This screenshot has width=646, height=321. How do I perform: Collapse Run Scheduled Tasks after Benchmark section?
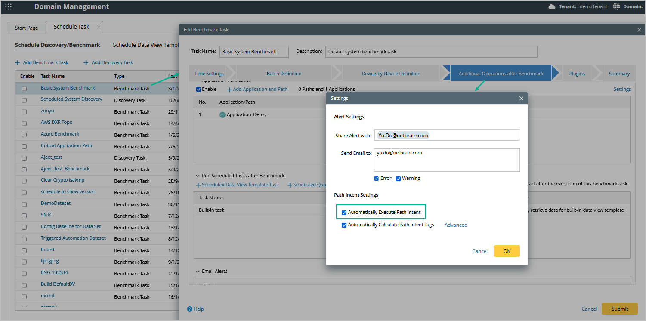click(198, 176)
